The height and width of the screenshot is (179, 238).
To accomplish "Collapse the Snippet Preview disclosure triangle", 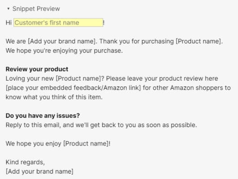I will coord(9,9).
